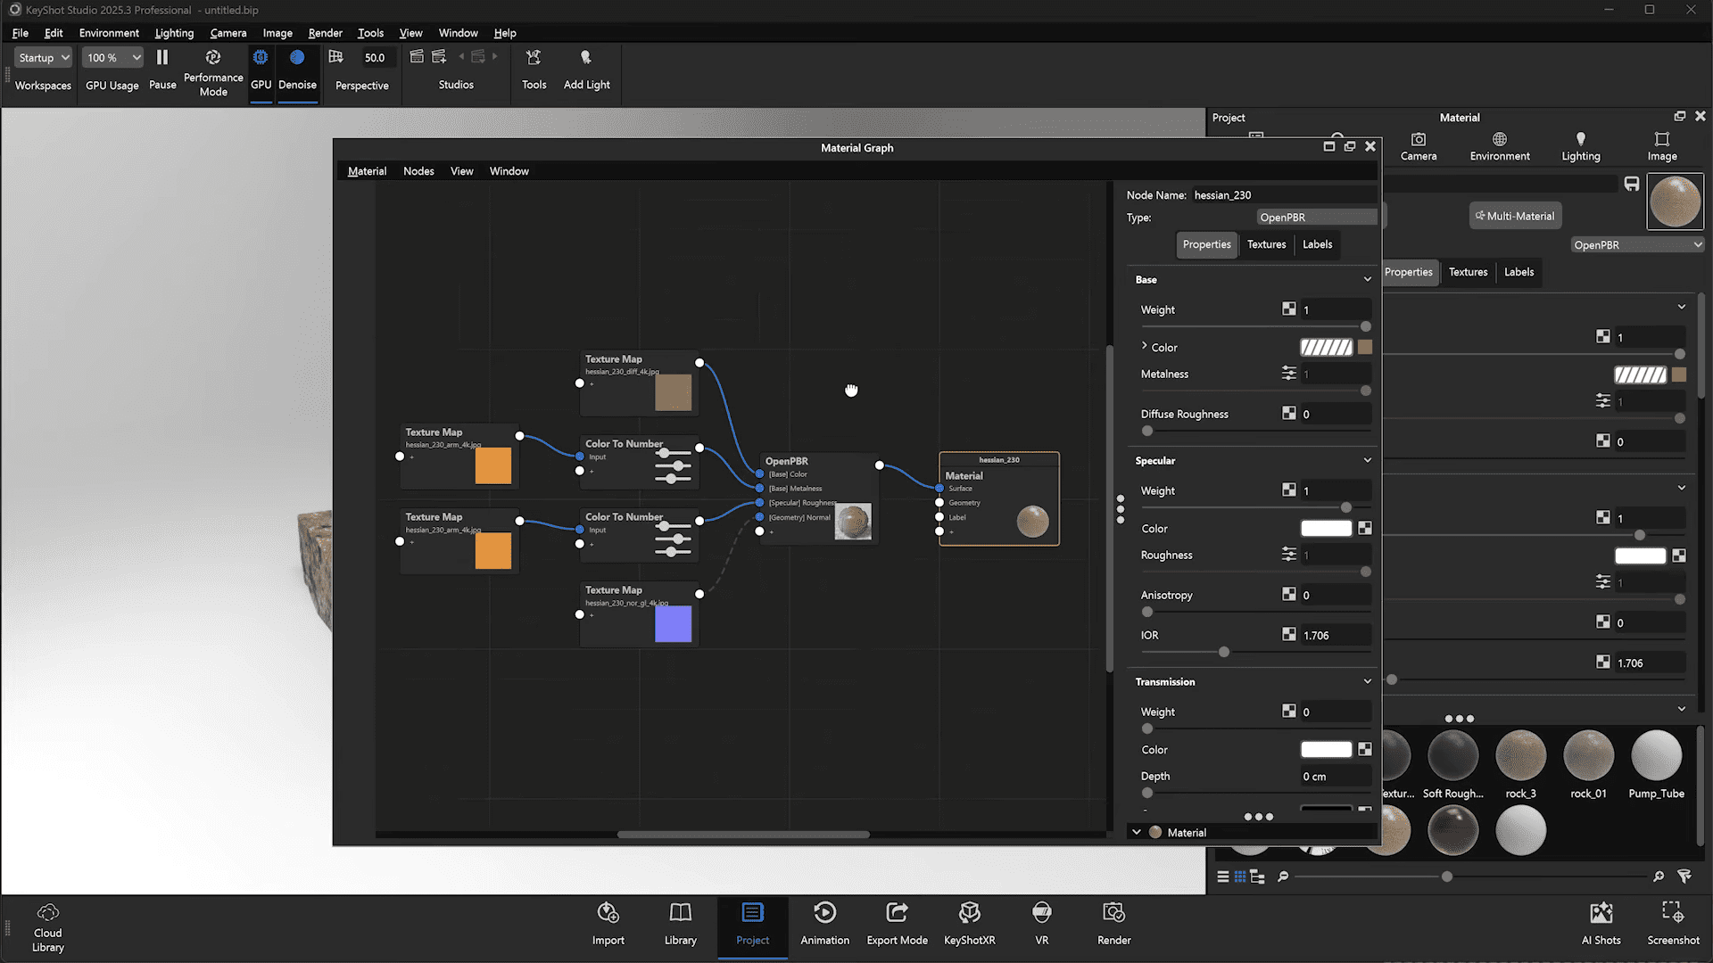Open AI Shots from the bottom bar

click(x=1601, y=923)
